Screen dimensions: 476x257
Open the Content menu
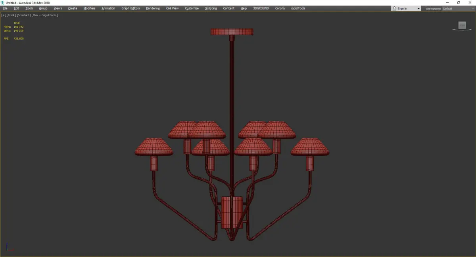228,8
